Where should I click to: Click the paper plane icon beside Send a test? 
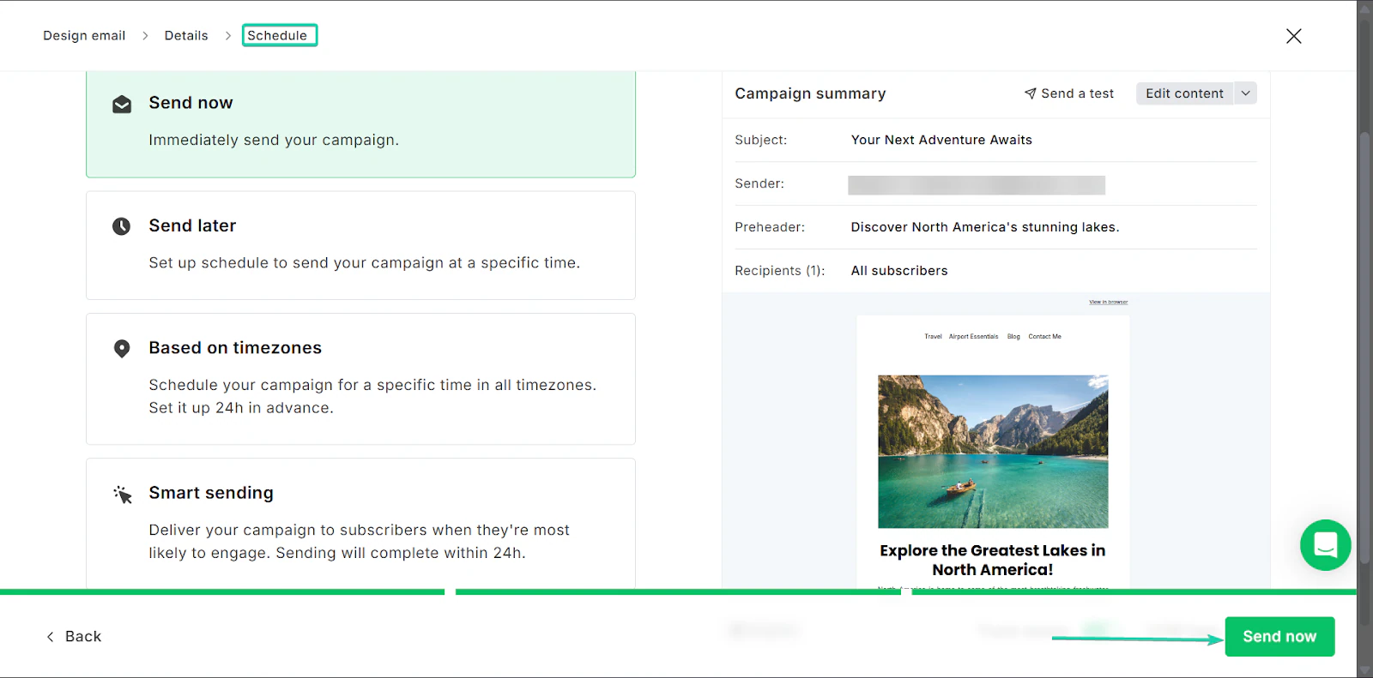point(1031,93)
